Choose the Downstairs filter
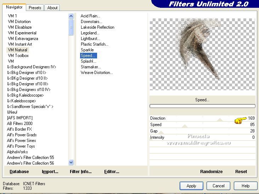This screenshot has width=259, height=194. click(91, 22)
